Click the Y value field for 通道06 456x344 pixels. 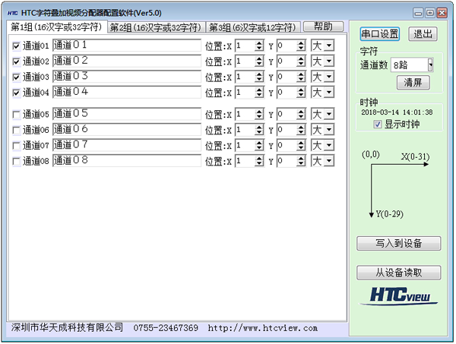click(x=287, y=130)
